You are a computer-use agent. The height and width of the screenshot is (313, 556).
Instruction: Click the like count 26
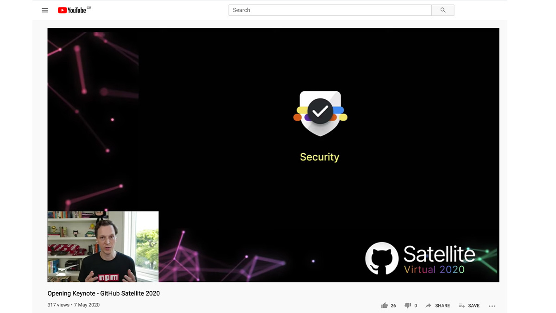pyautogui.click(x=393, y=306)
